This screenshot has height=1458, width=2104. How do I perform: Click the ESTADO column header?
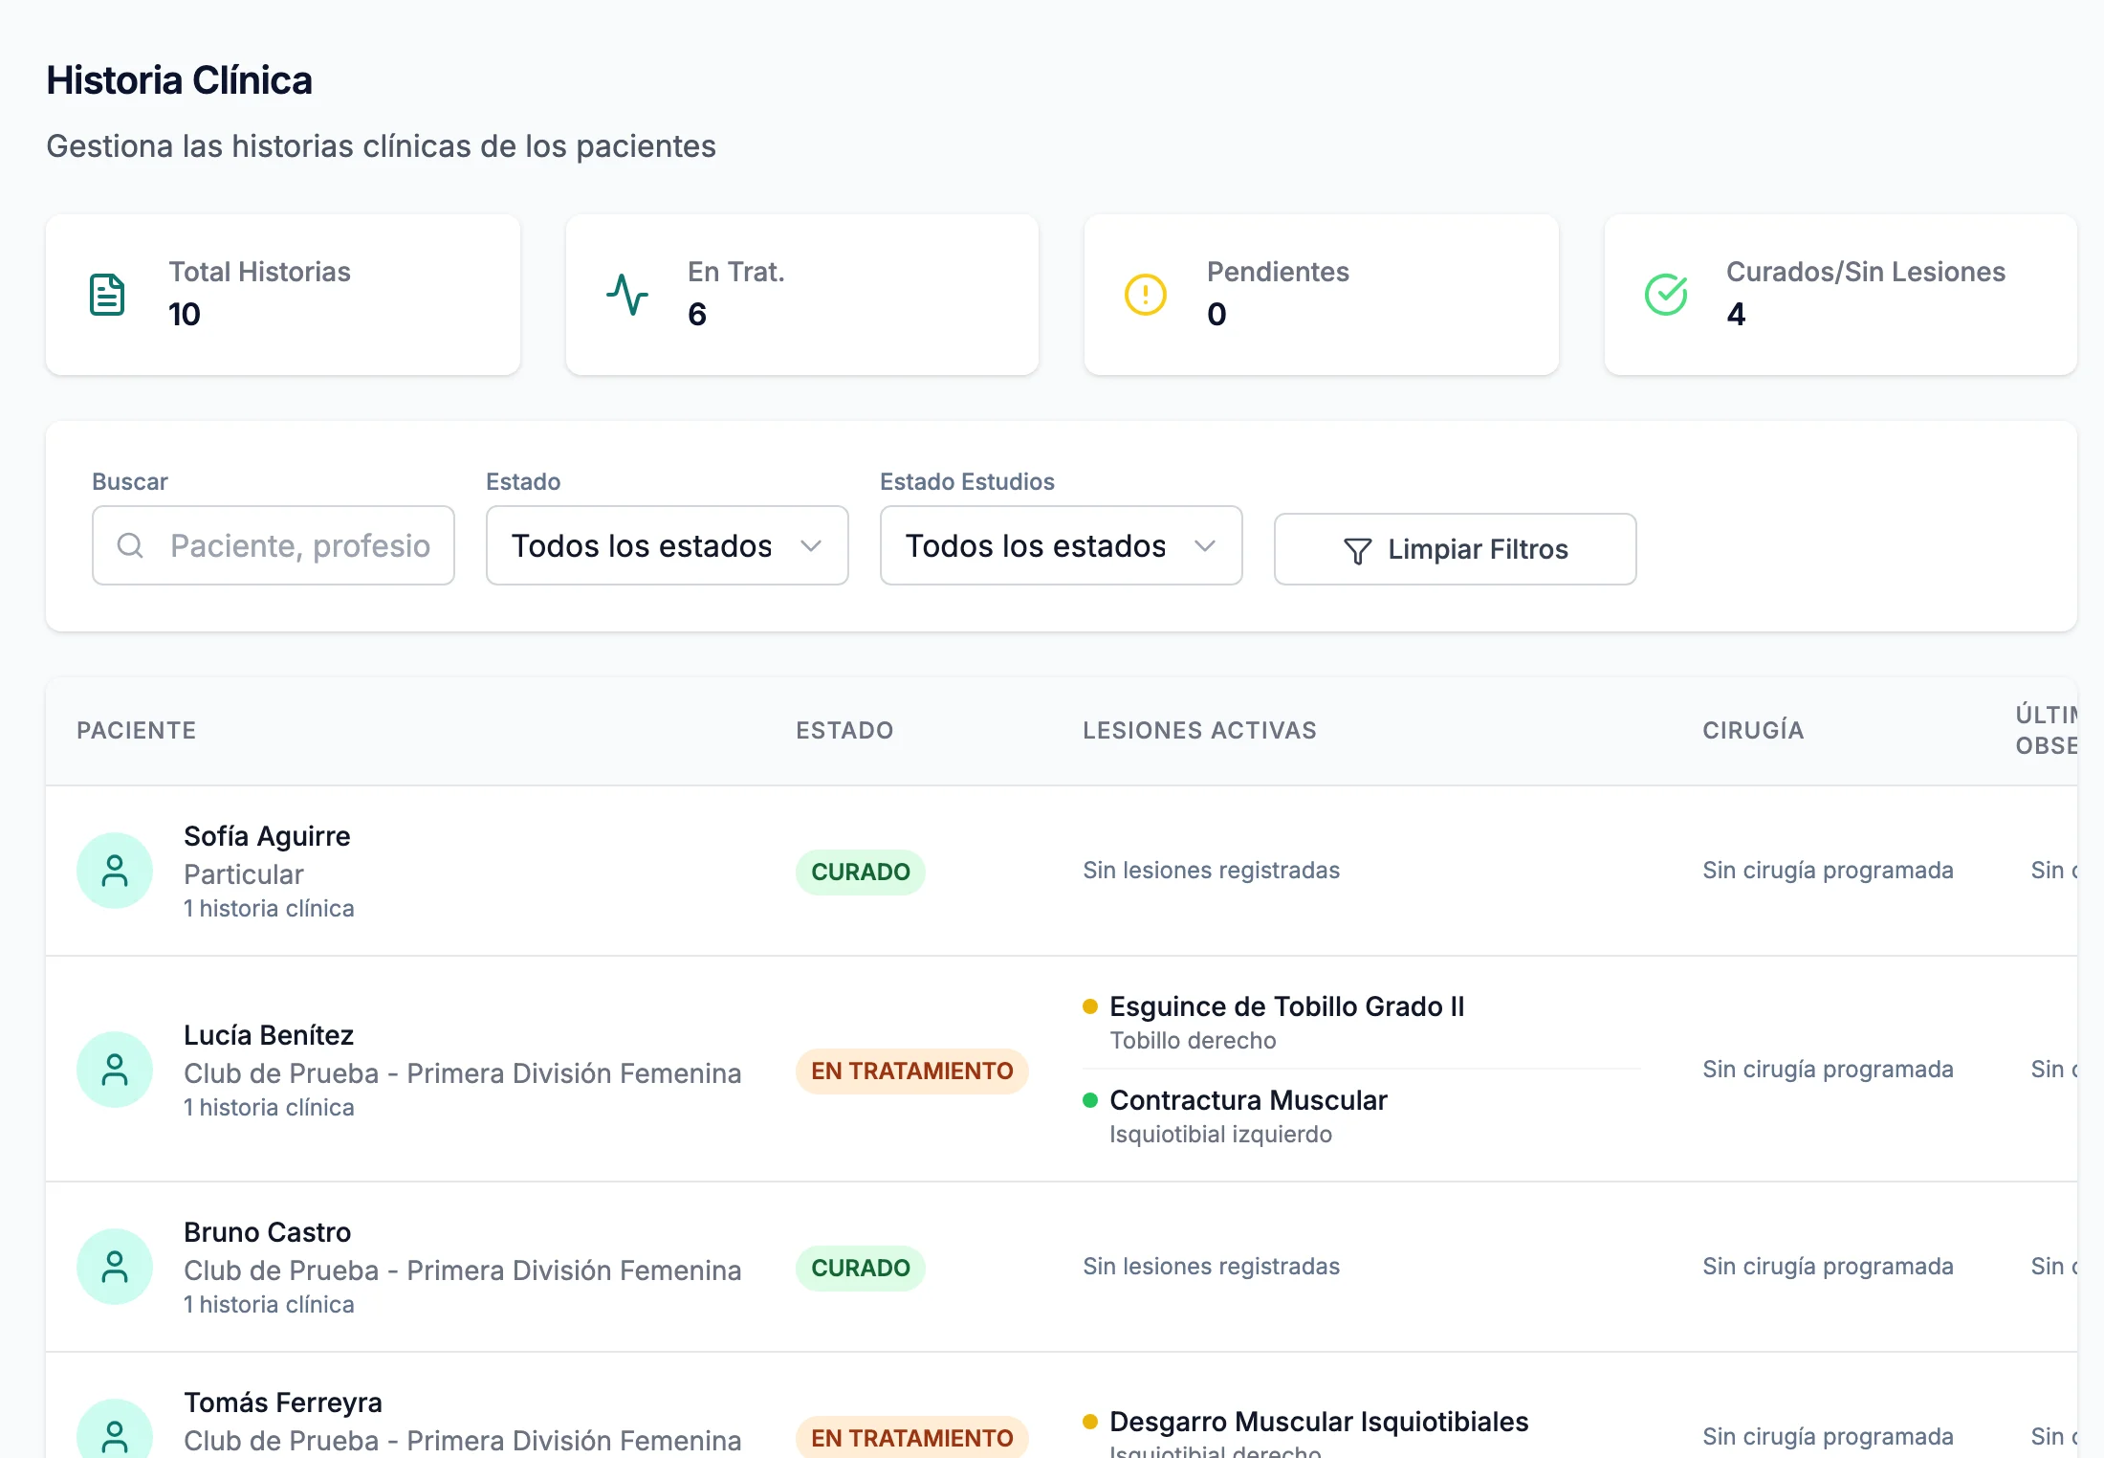tap(844, 730)
